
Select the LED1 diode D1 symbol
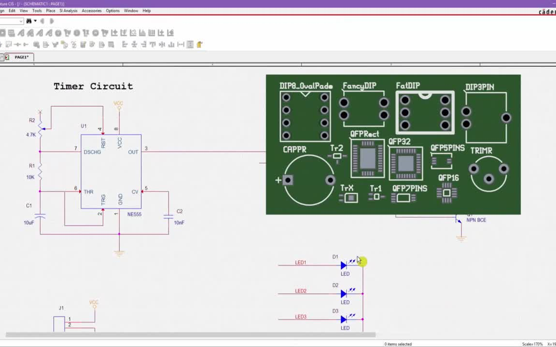pos(344,265)
